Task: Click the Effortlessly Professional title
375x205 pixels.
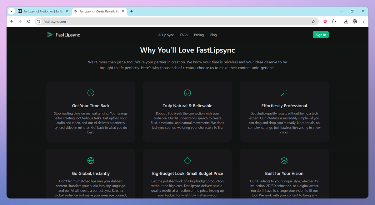Action: click(284, 106)
